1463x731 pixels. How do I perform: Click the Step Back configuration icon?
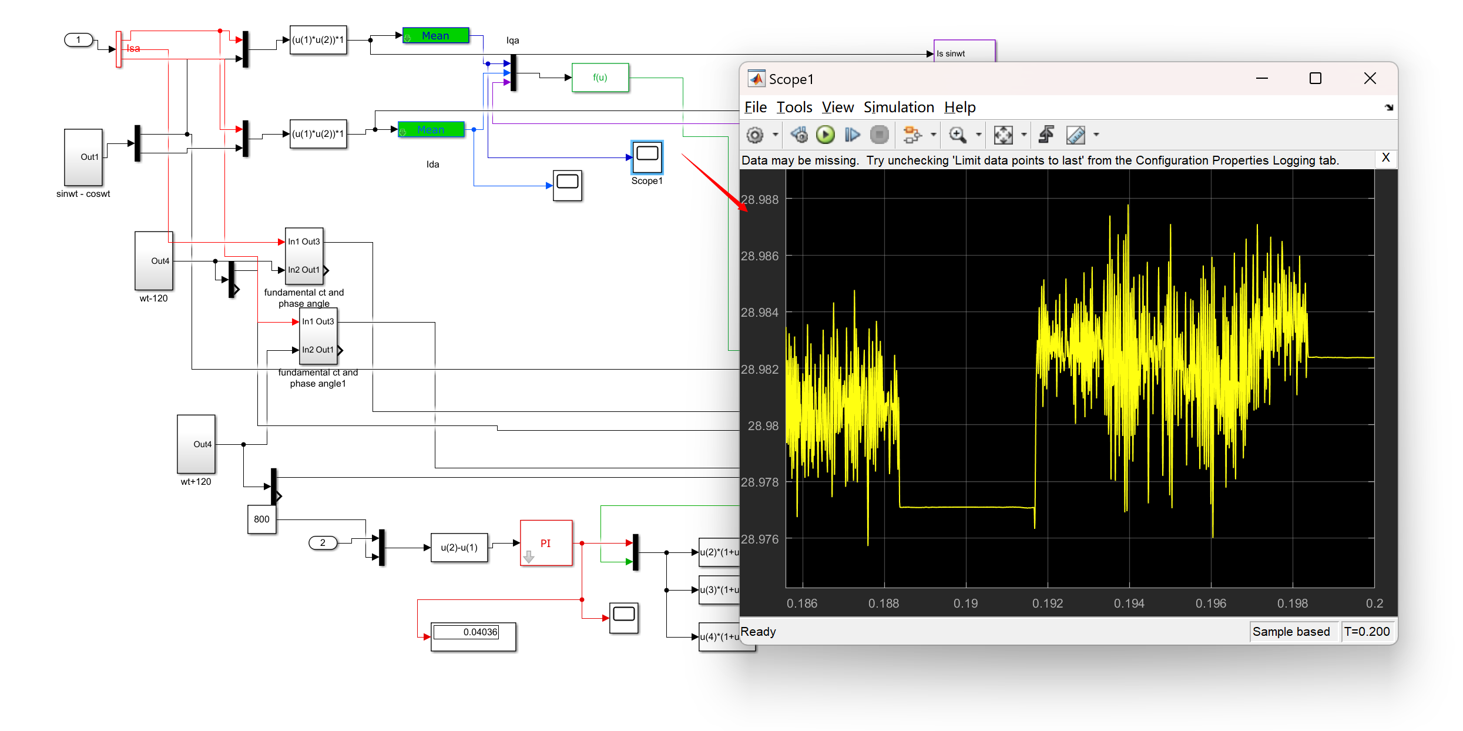(799, 135)
